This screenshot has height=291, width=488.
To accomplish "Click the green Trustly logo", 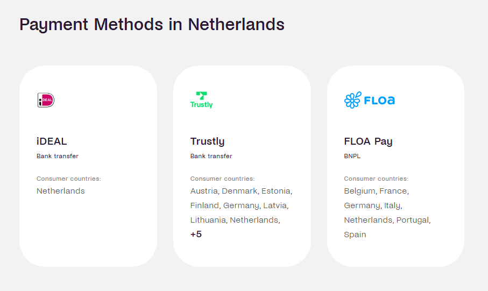I will coord(202,100).
